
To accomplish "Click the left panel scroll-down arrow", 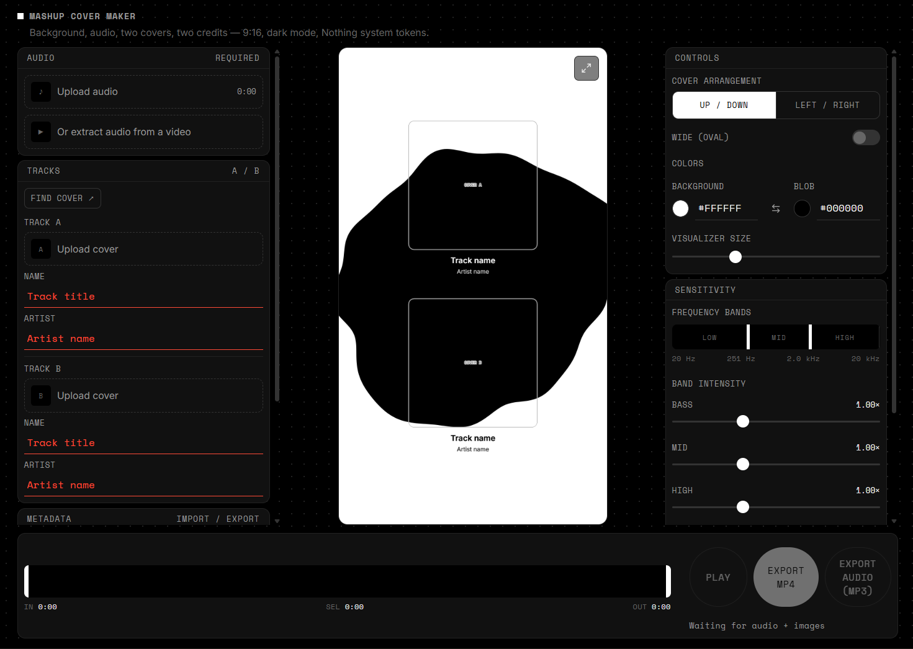I will 277,521.
